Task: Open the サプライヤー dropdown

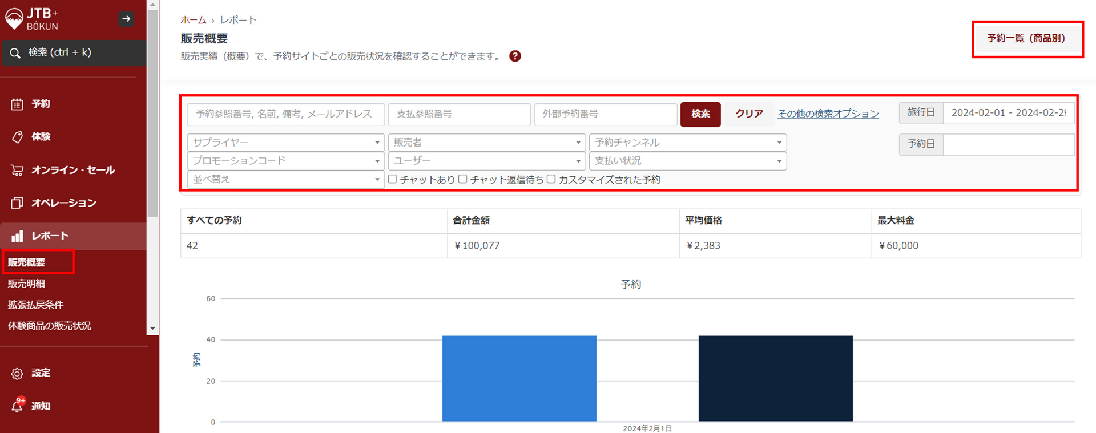Action: [x=285, y=143]
